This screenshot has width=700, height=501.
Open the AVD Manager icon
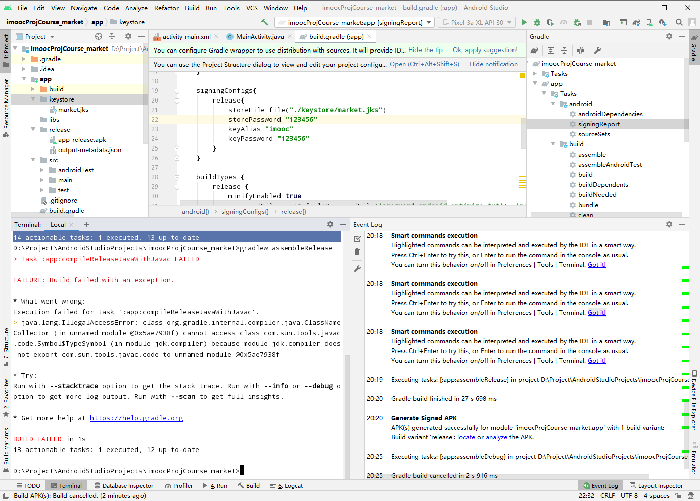[x=649, y=22]
